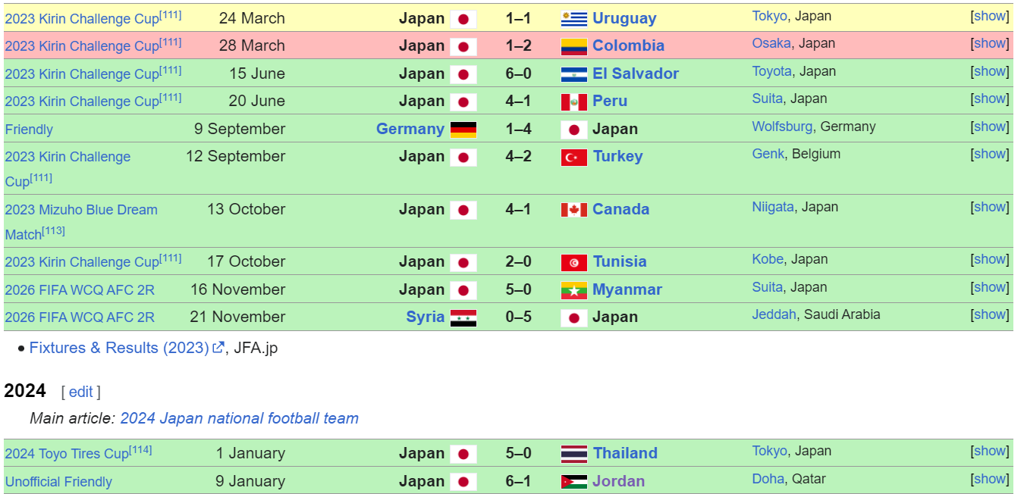Click the Peru flag icon

tap(573, 102)
